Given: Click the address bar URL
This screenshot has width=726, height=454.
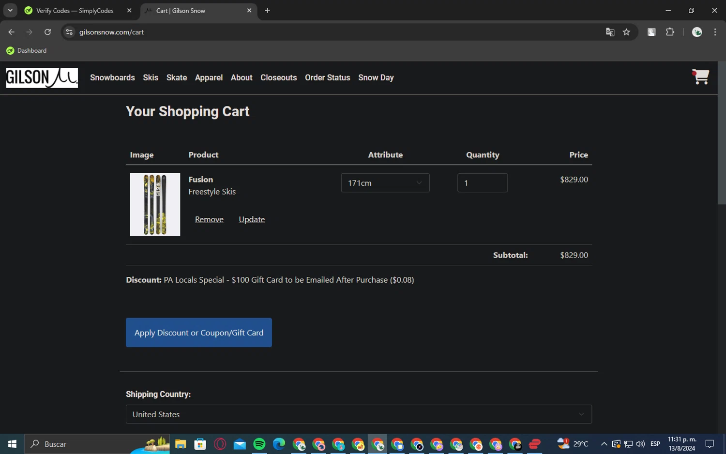Looking at the screenshot, I should click(112, 32).
